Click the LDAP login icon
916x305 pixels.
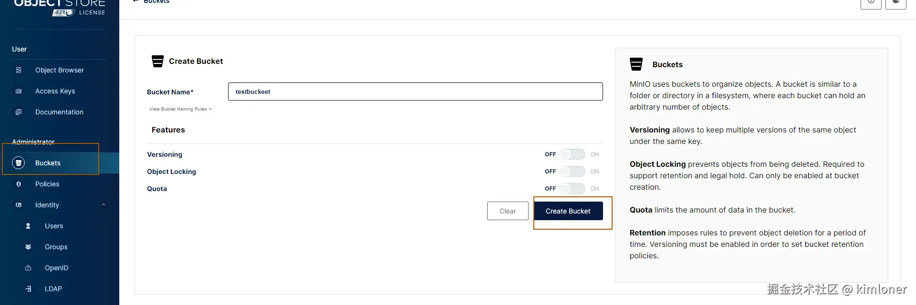[x=28, y=289]
